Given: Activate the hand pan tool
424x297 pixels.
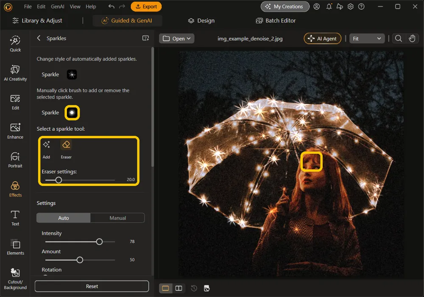Looking at the screenshot, I should pyautogui.click(x=412, y=39).
